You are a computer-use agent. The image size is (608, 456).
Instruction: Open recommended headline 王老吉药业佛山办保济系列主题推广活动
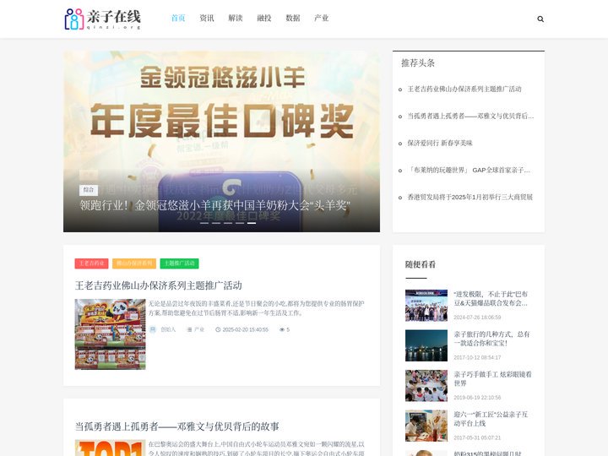(464, 90)
